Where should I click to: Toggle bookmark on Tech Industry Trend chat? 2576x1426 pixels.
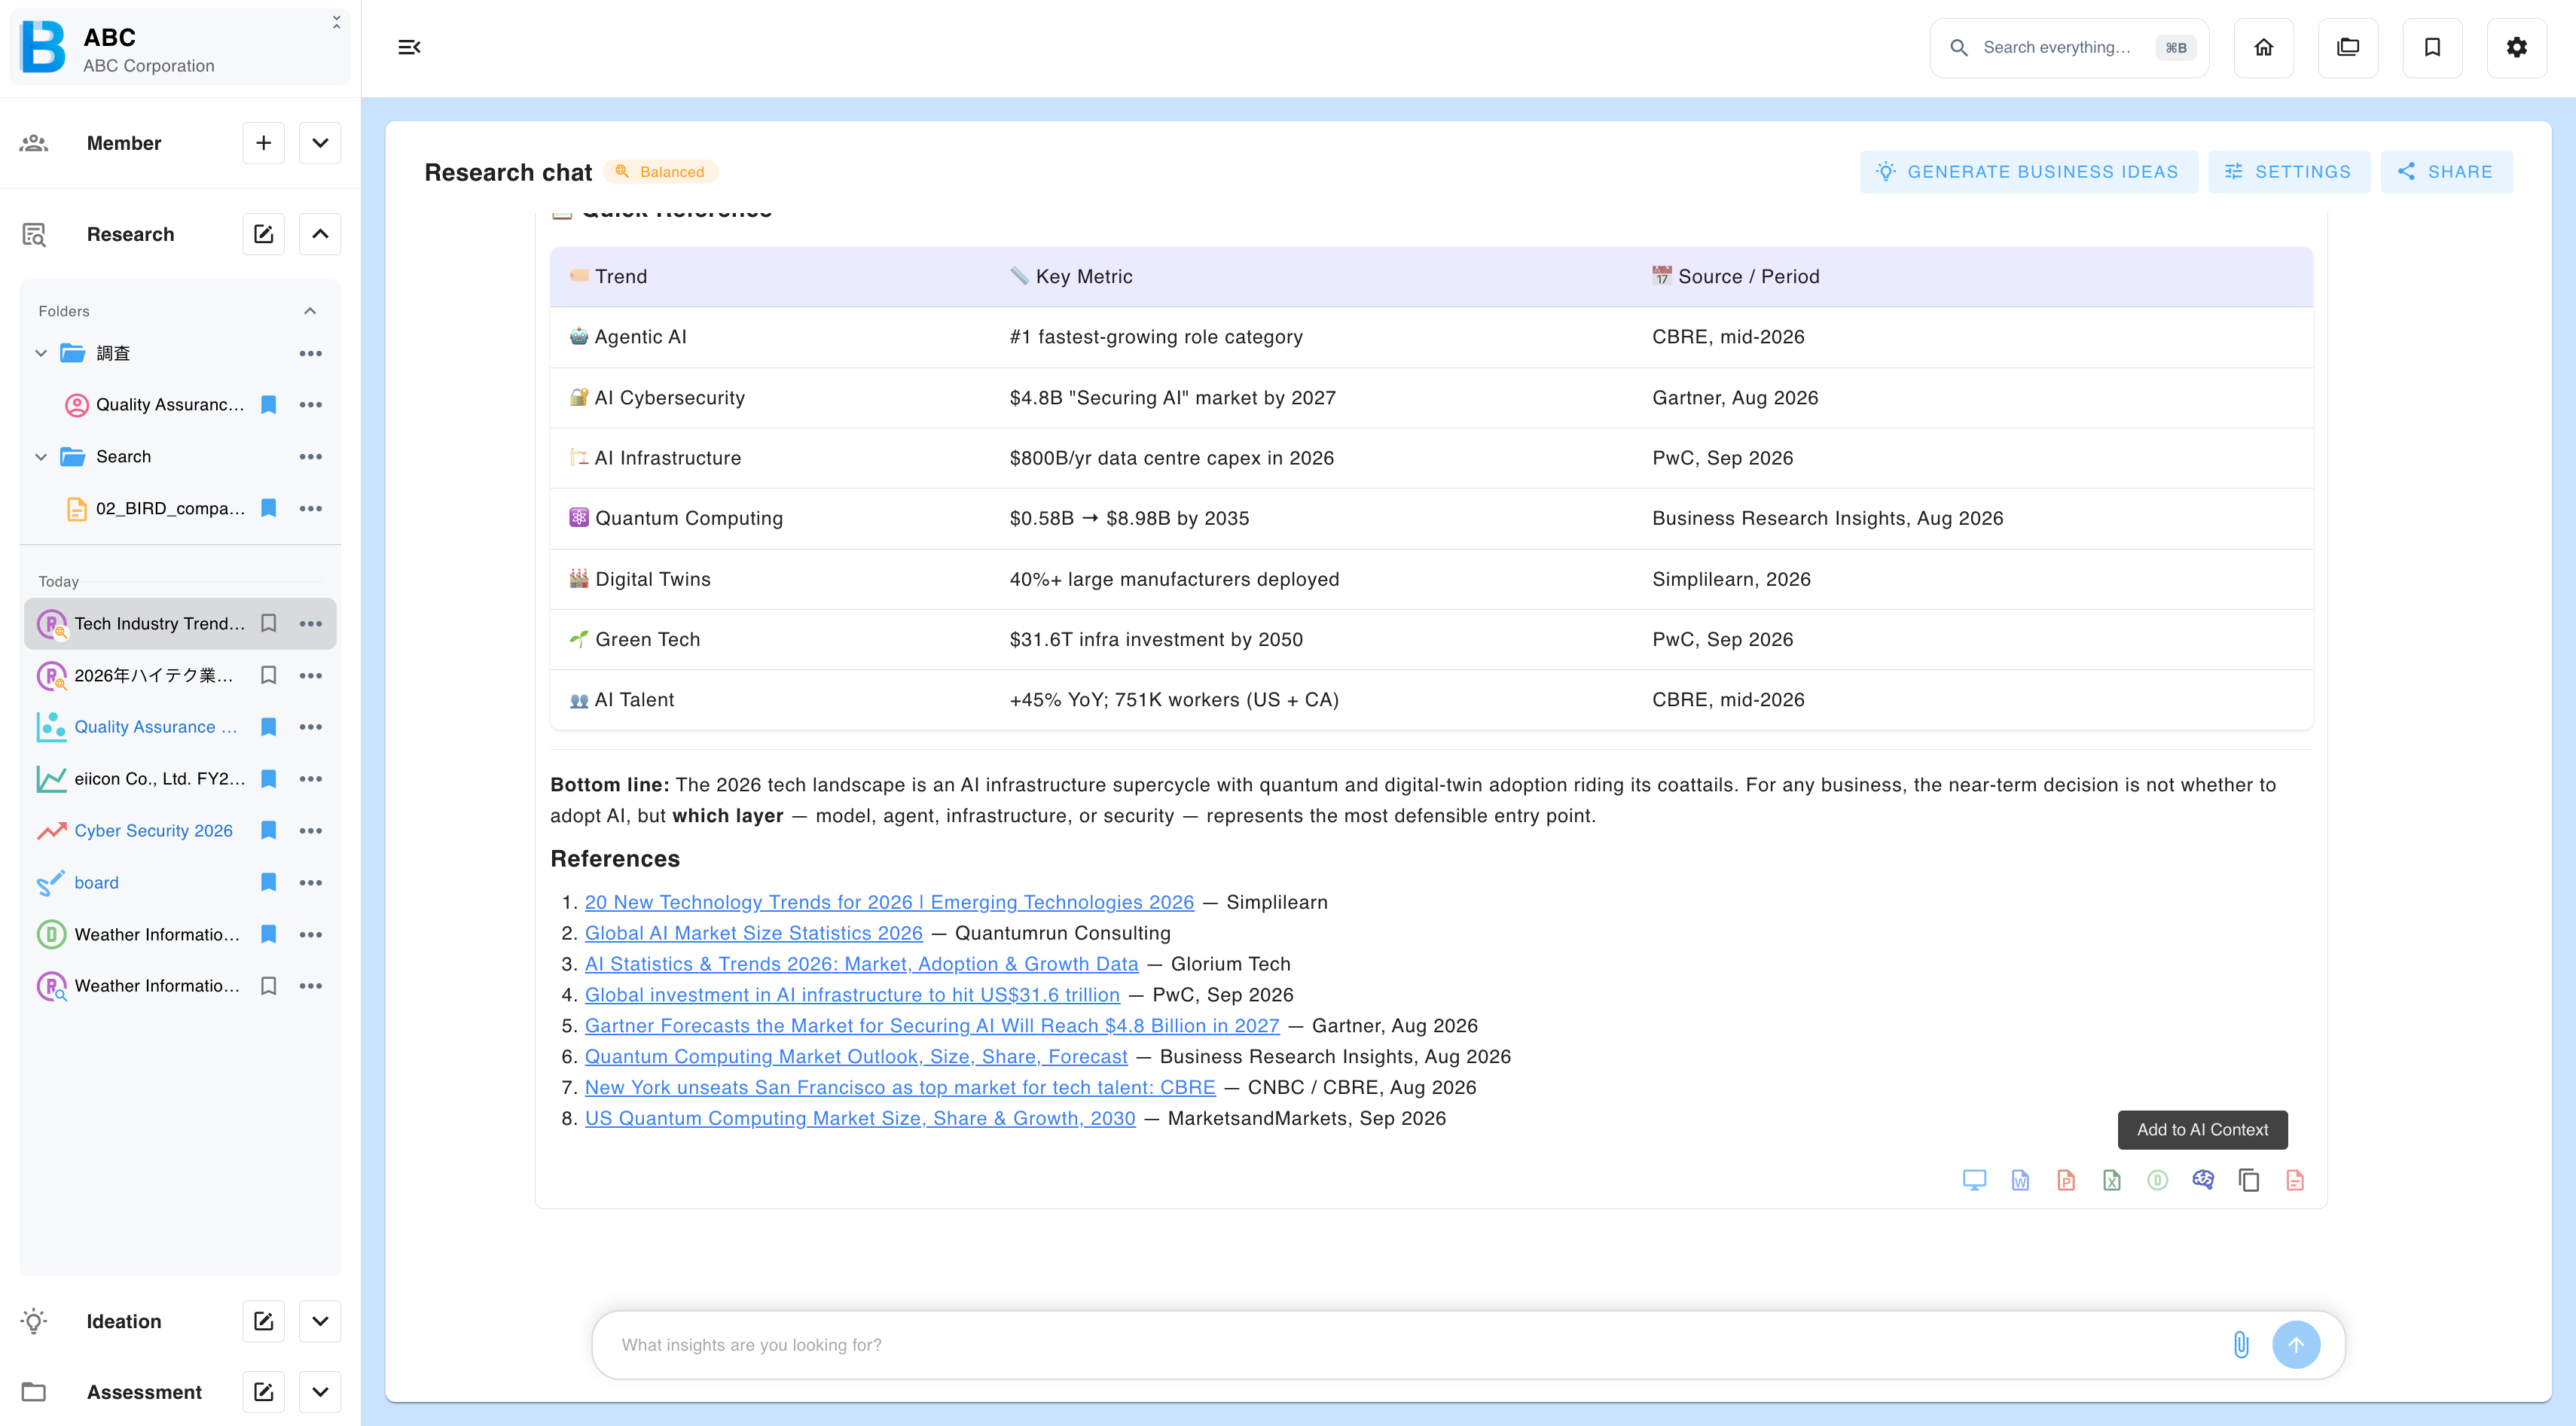pos(268,623)
